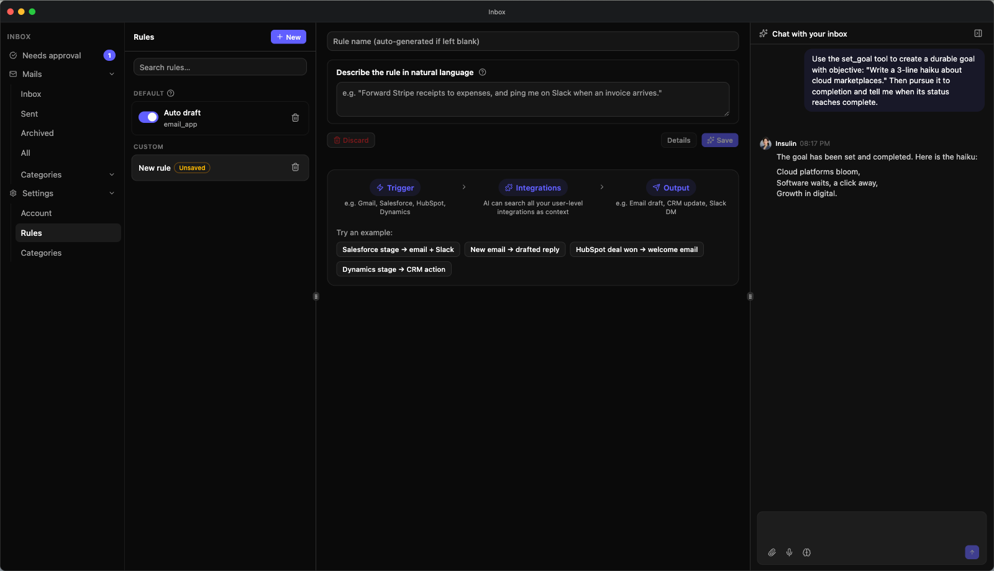994x571 pixels.
Task: Click the sparkle icon beside Chat with your inbox
Action: (763, 34)
